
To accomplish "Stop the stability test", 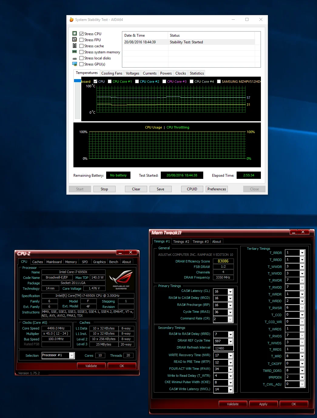I will tap(104, 189).
